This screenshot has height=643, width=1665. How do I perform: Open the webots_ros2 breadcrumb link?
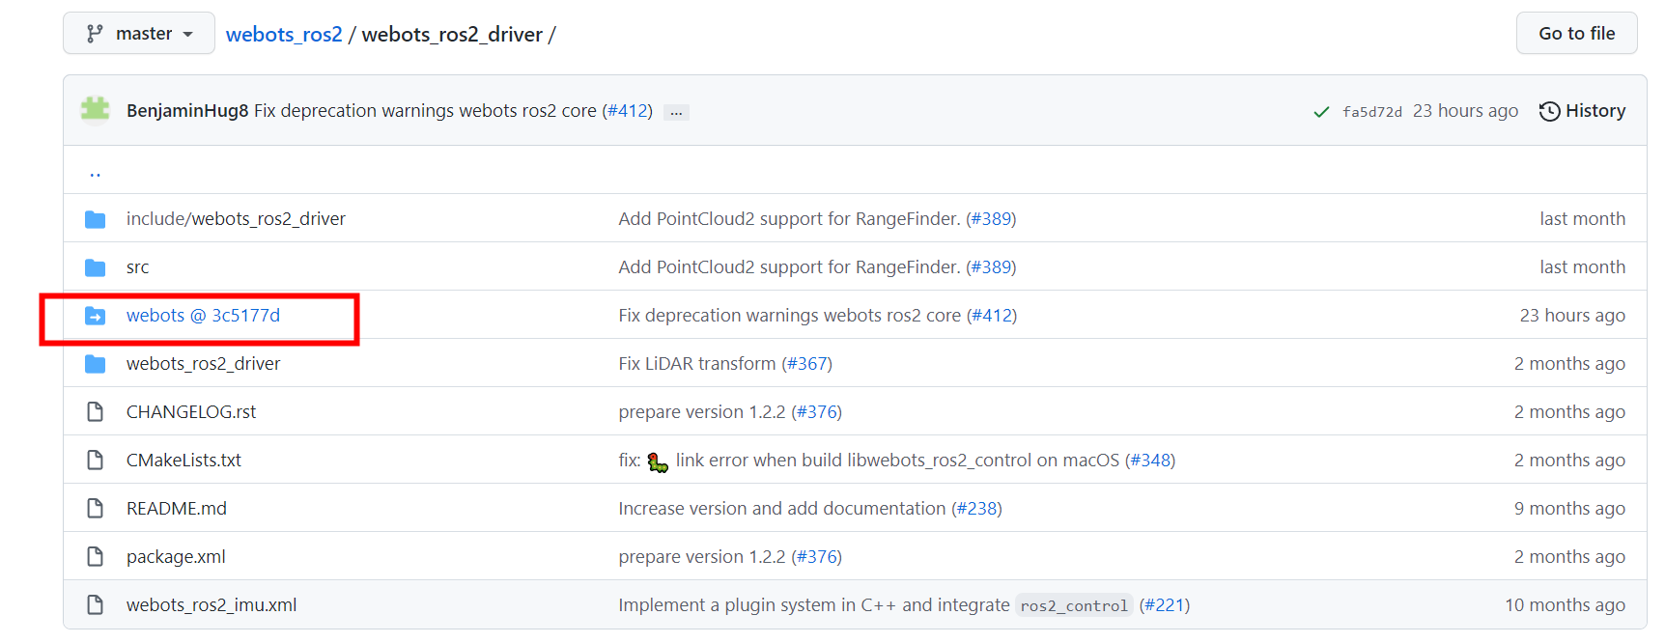(284, 35)
